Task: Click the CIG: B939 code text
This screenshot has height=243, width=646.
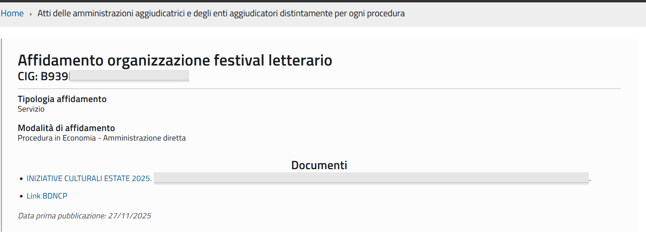Action: point(43,76)
